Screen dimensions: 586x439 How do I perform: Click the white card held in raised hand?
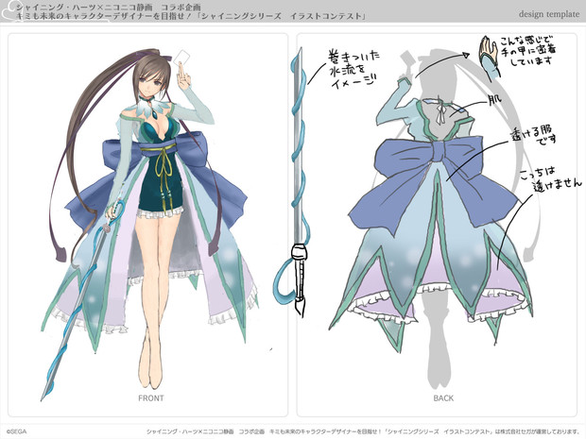click(182, 57)
